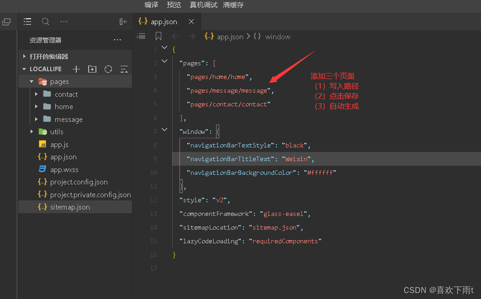Select the app.json editor tab
The image size is (481, 299).
click(167, 21)
